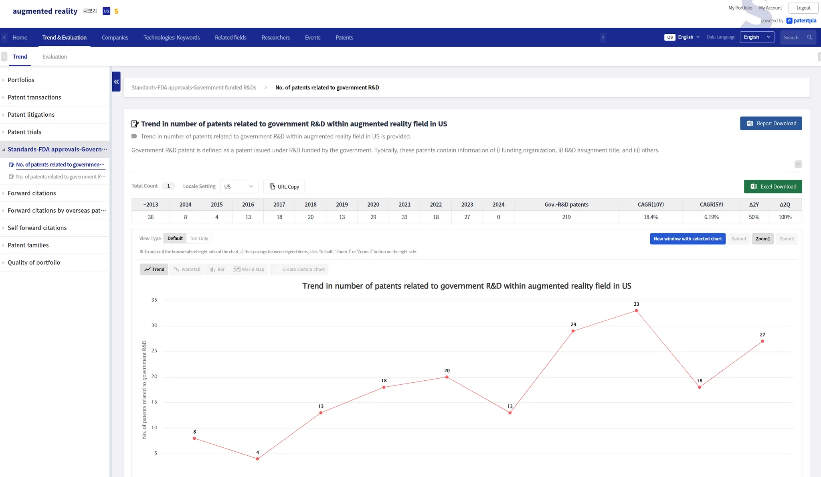Select the Bar chart type

pos(217,269)
